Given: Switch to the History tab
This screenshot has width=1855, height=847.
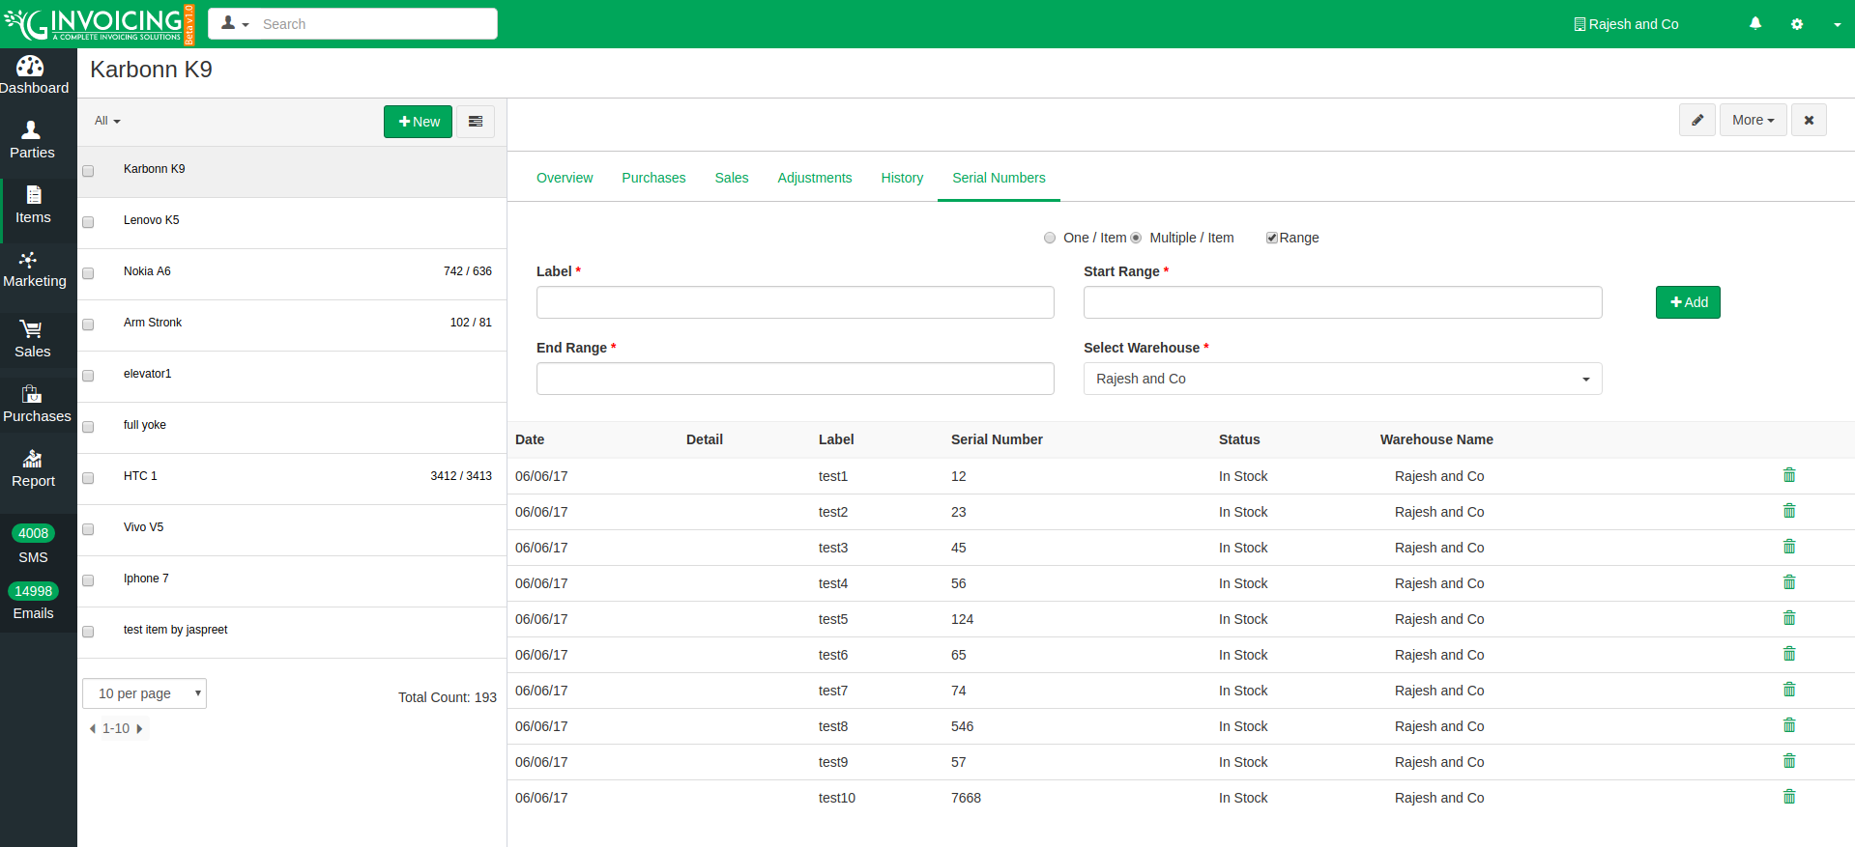Looking at the screenshot, I should pos(902,178).
